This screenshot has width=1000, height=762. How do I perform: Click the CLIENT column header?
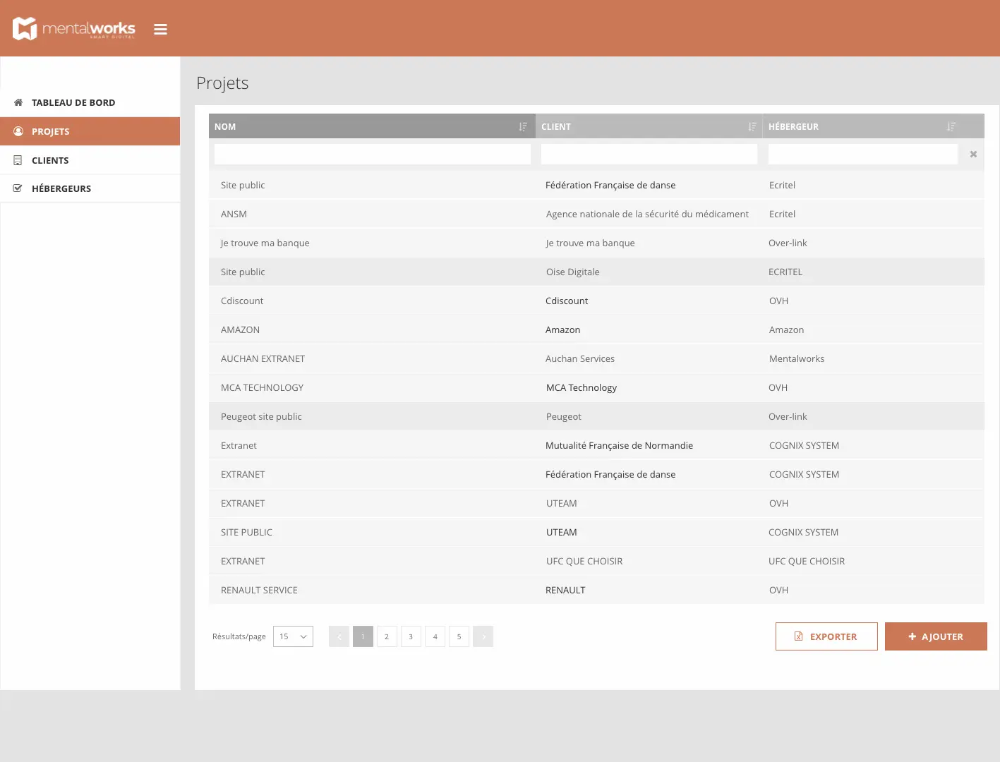(649, 126)
